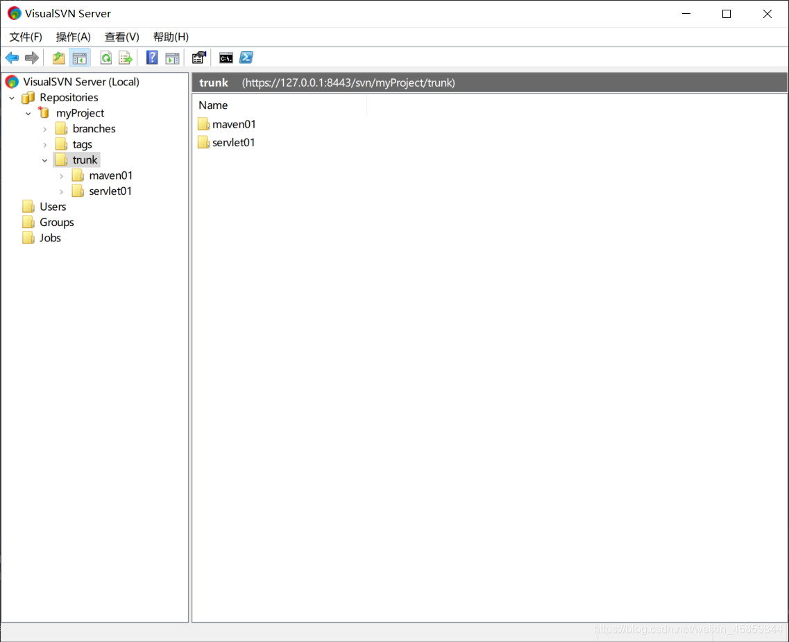Launch the PowerShell toolbar icon
Screen dimensions: 789x642
pyautogui.click(x=246, y=58)
